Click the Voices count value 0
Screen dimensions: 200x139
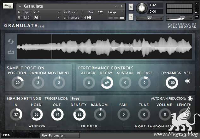coord(82,12)
